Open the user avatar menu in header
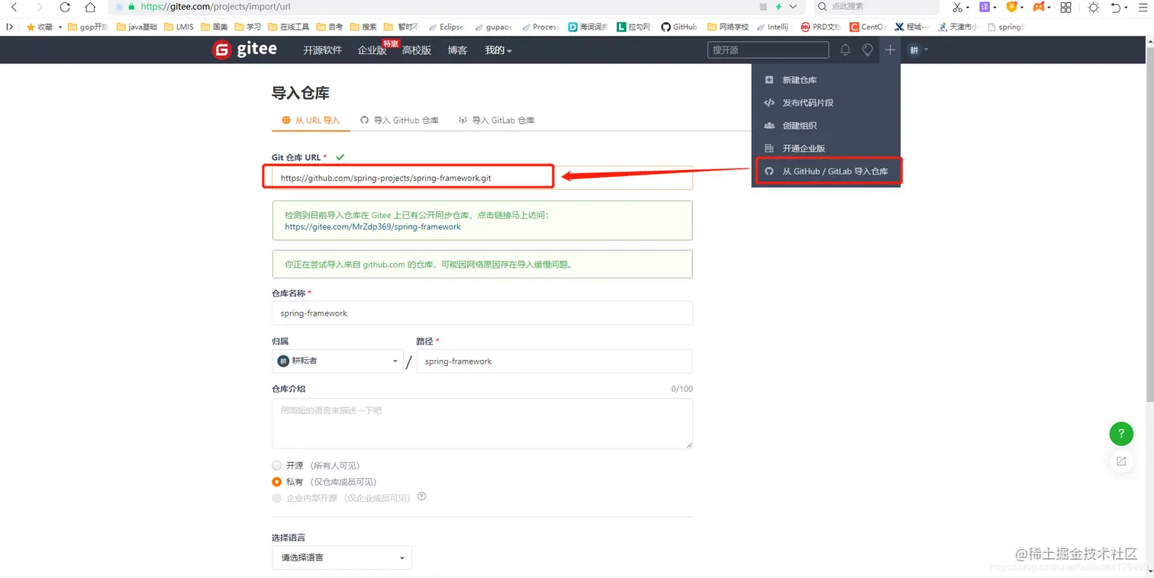 917,50
